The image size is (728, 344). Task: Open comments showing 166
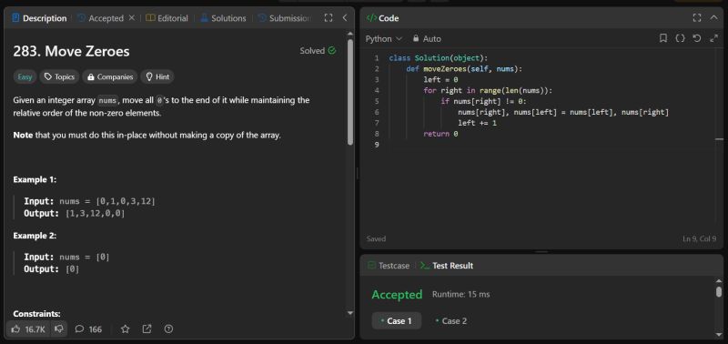[x=88, y=329]
